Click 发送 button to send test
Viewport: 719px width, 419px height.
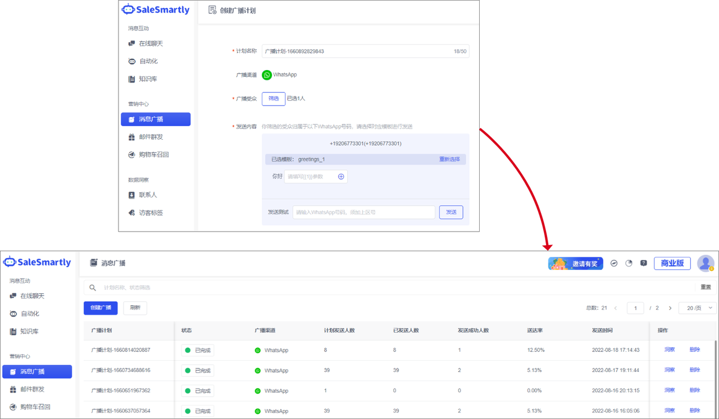(451, 213)
